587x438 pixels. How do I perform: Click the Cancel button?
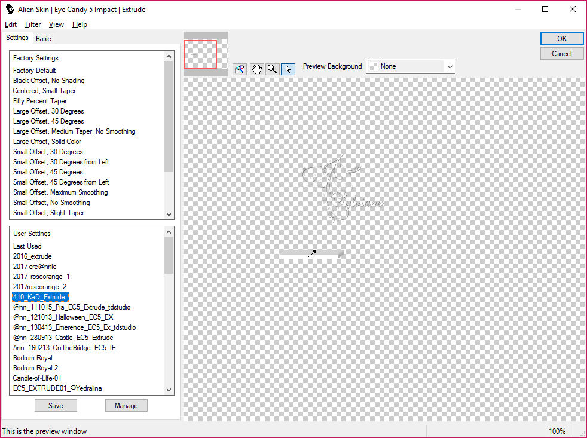click(x=561, y=54)
